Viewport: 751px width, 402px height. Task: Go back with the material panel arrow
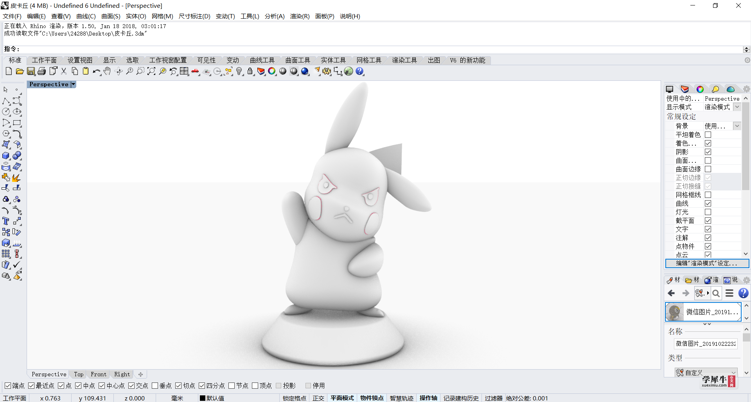pos(672,293)
